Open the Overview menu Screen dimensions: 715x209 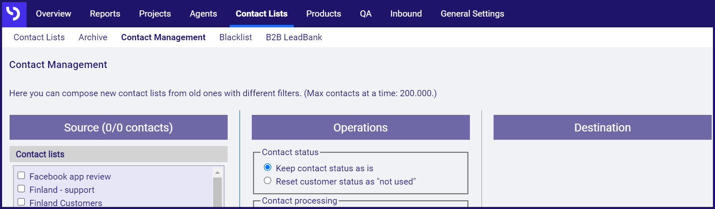click(54, 14)
